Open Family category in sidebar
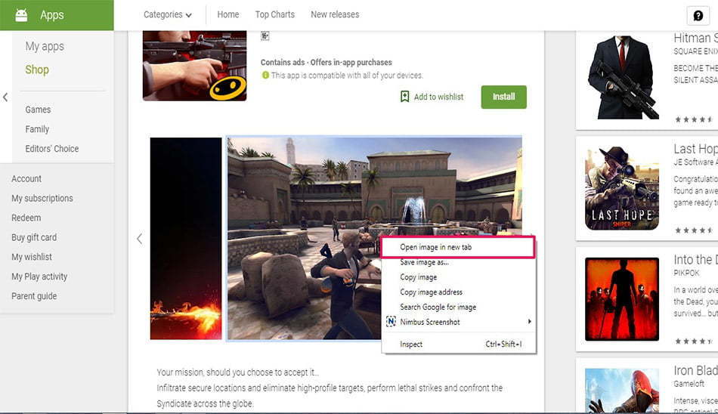 pos(37,129)
